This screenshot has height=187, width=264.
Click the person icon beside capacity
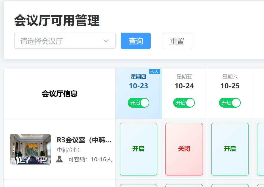click(x=59, y=159)
